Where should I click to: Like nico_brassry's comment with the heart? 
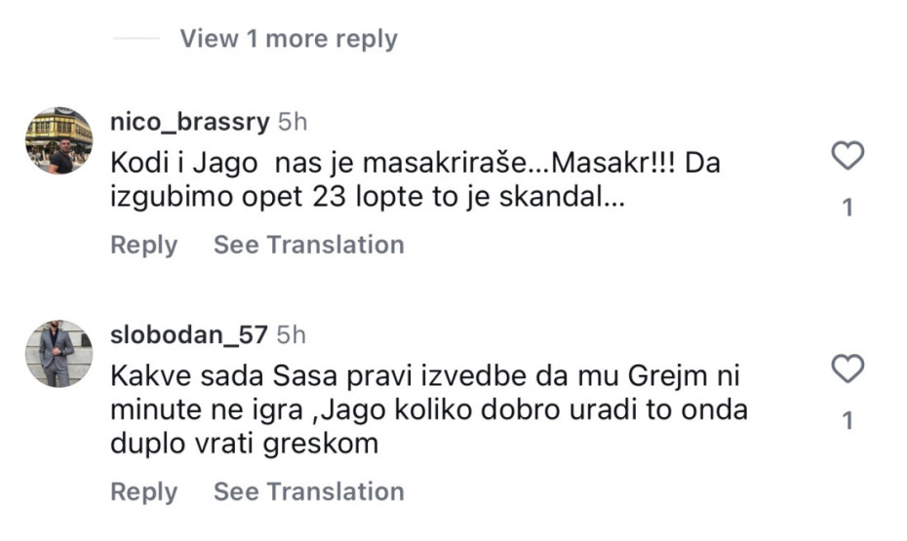coord(848,156)
